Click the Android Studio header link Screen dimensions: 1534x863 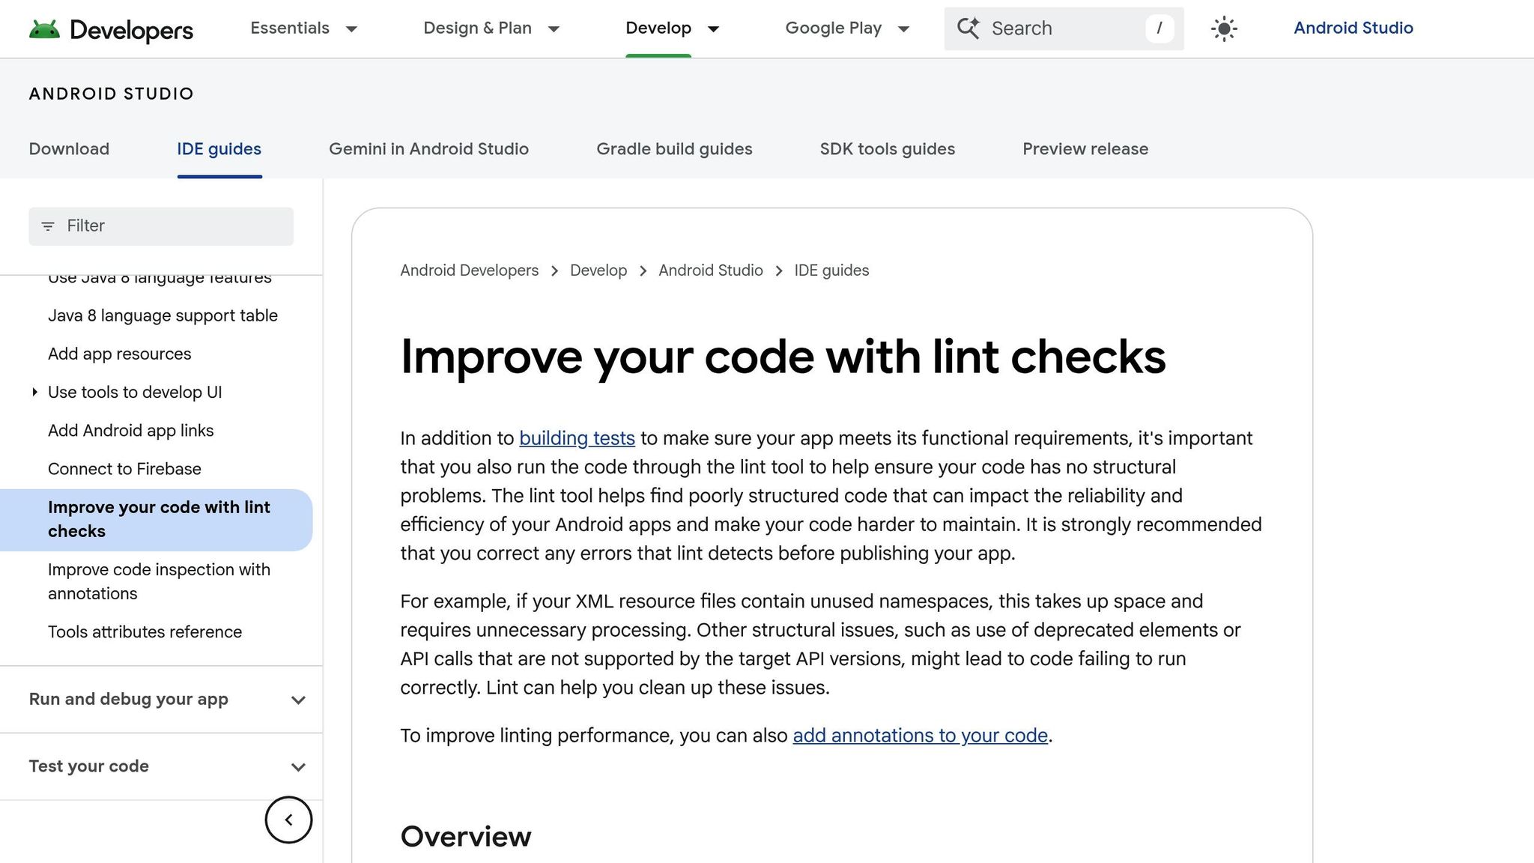1353,28
